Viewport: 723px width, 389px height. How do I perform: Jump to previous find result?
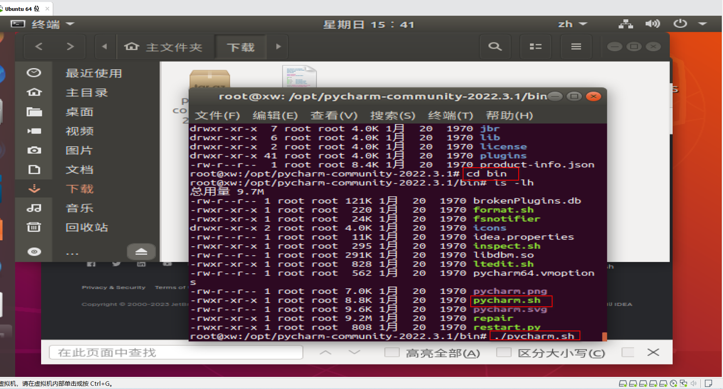[x=325, y=352]
